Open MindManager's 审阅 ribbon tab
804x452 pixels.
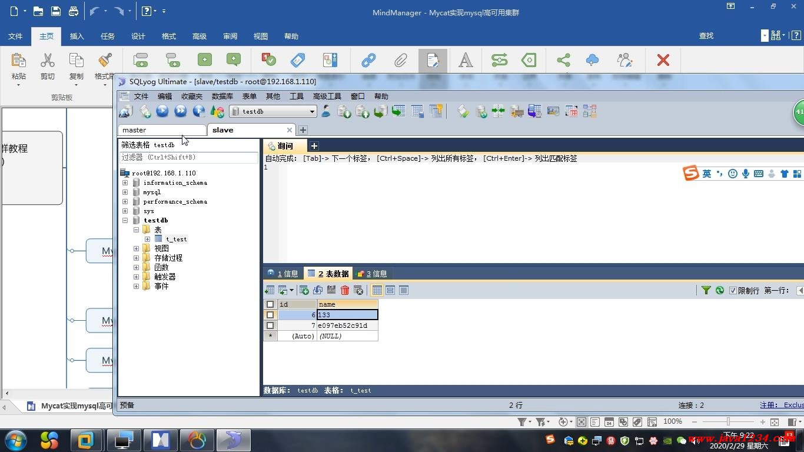[x=230, y=36]
